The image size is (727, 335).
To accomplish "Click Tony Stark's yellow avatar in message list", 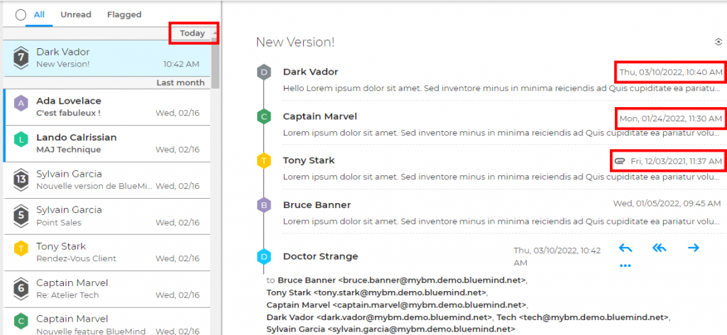I will [x=21, y=248].
